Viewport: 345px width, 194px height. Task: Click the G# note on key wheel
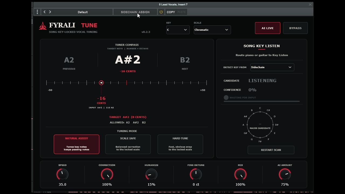[246, 133]
